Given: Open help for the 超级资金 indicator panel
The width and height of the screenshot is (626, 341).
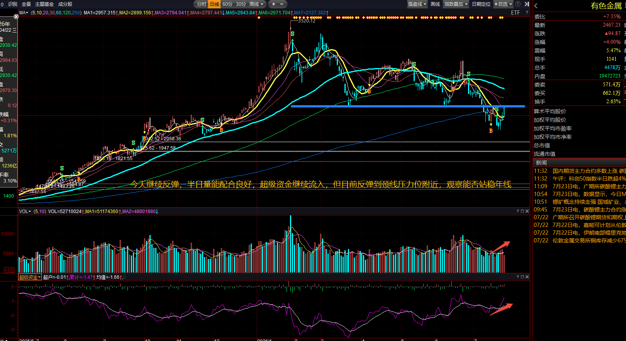Looking at the screenshot, I should coord(518,277).
